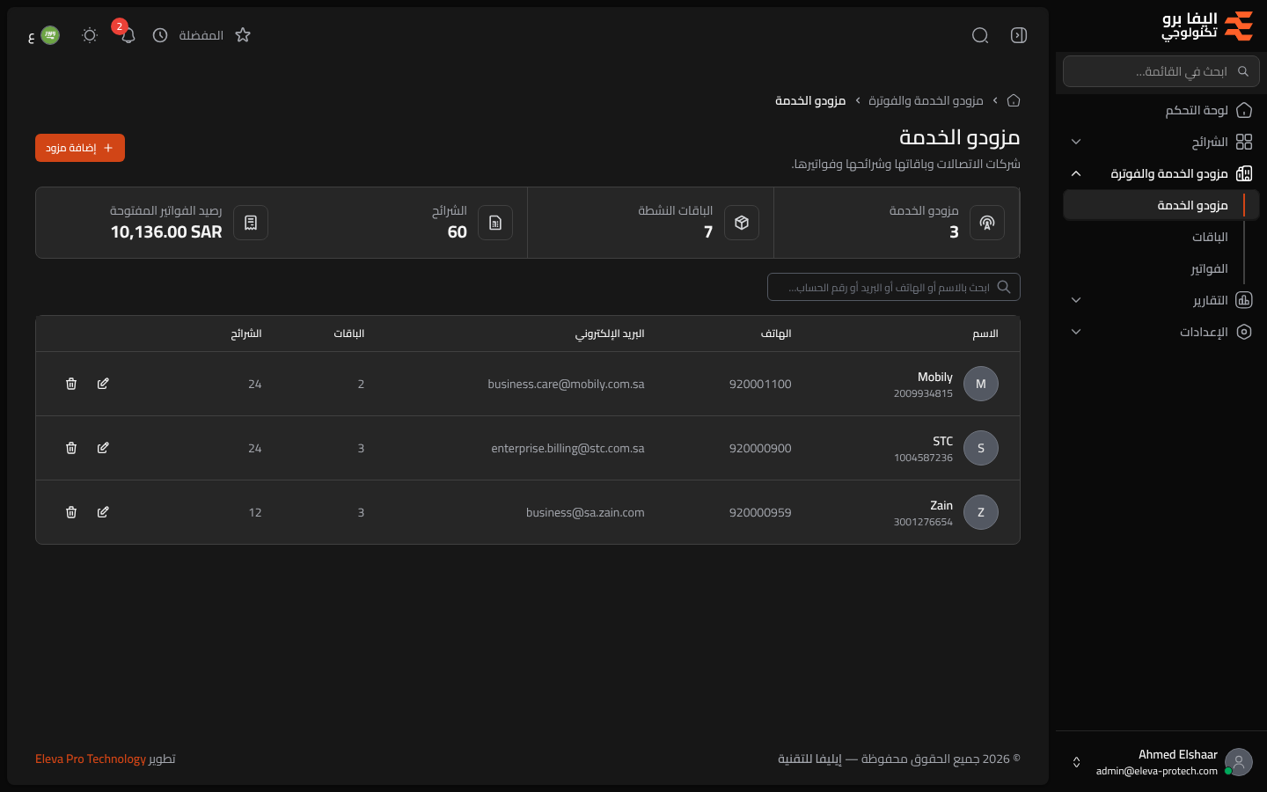
Task: Click the إضافة مزود add button
Action: click(80, 148)
